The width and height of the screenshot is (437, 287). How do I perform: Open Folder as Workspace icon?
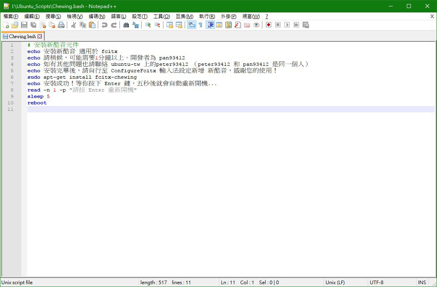[x=247, y=25]
